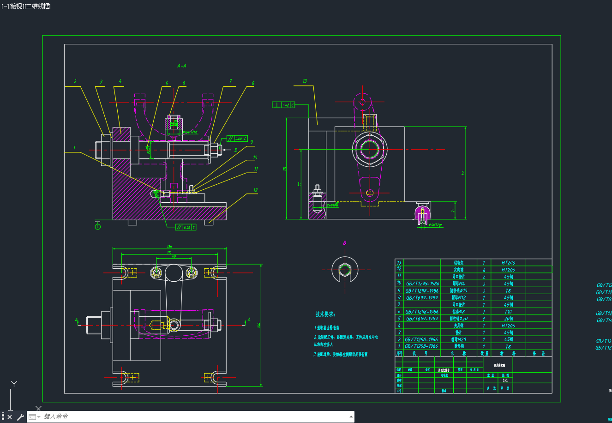
Task: Select "定向键" name in parts list
Action: coord(459,270)
